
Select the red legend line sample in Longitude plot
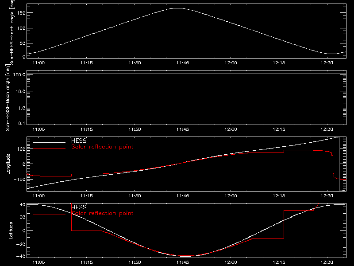(x=49, y=149)
